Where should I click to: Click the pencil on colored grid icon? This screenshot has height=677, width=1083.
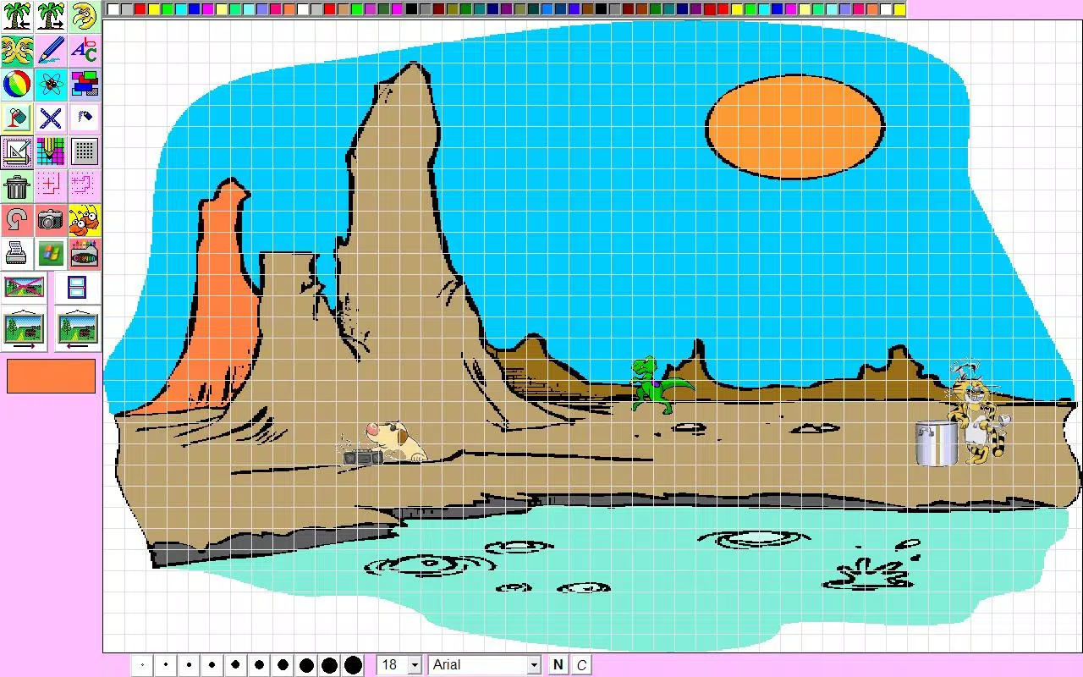tap(51, 151)
